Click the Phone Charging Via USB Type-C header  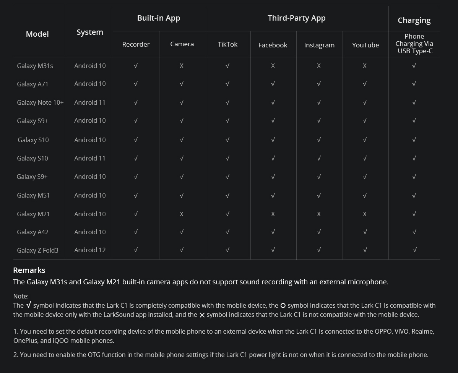pos(414,44)
